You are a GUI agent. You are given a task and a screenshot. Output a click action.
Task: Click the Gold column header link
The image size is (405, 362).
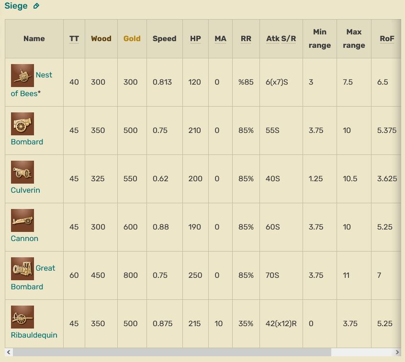point(132,38)
